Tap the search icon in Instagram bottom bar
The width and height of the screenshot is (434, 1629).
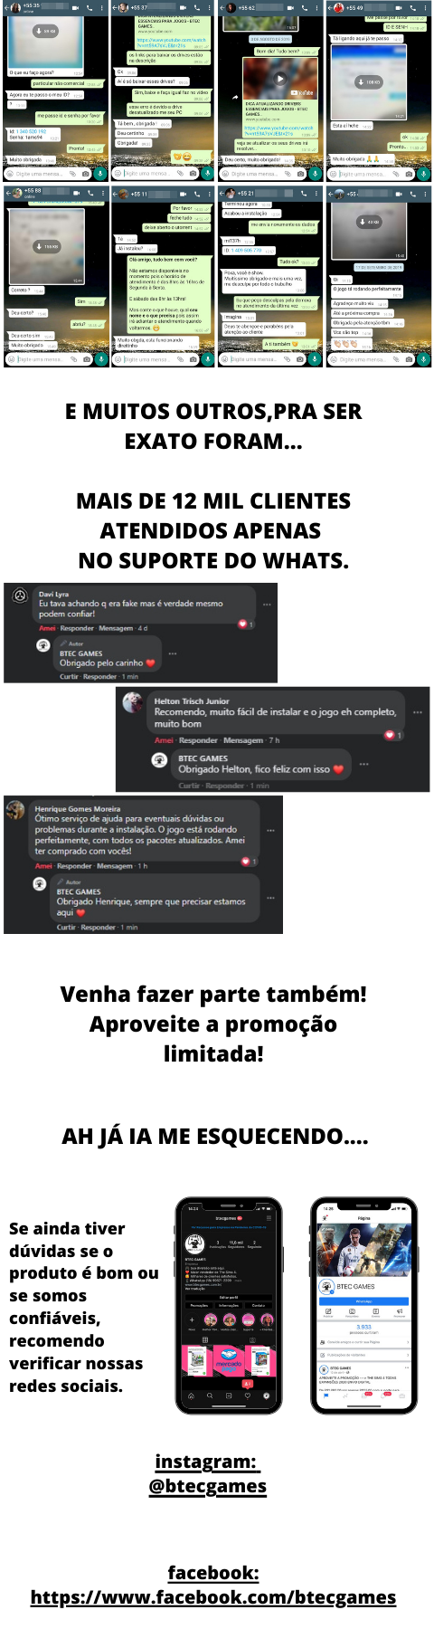pyautogui.click(x=210, y=1396)
